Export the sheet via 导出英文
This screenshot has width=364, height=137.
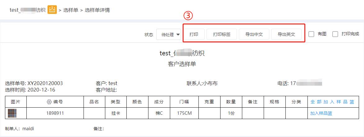(286, 34)
